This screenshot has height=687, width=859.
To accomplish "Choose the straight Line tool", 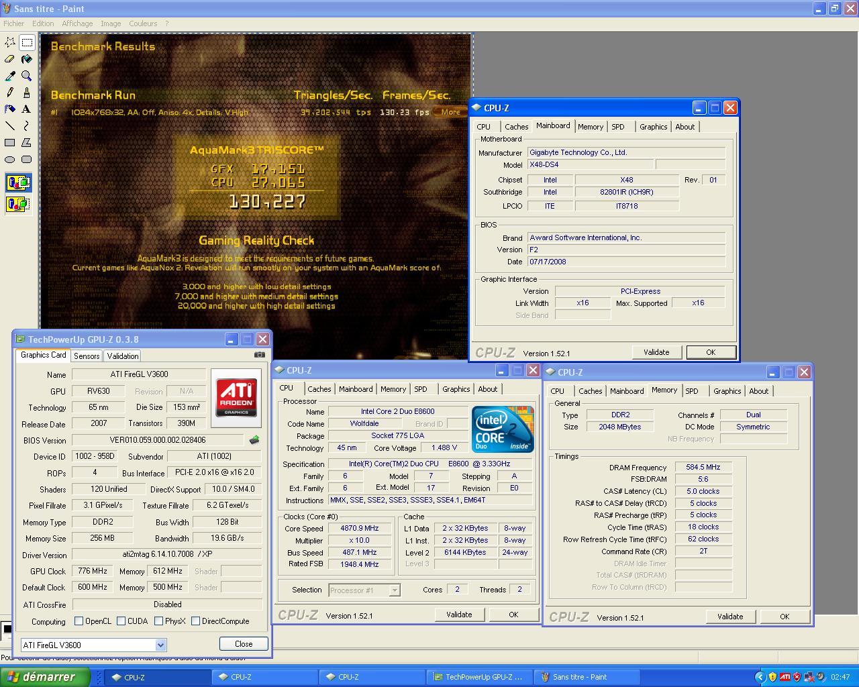I will [x=10, y=125].
